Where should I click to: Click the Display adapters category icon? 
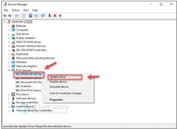tap(13, 38)
